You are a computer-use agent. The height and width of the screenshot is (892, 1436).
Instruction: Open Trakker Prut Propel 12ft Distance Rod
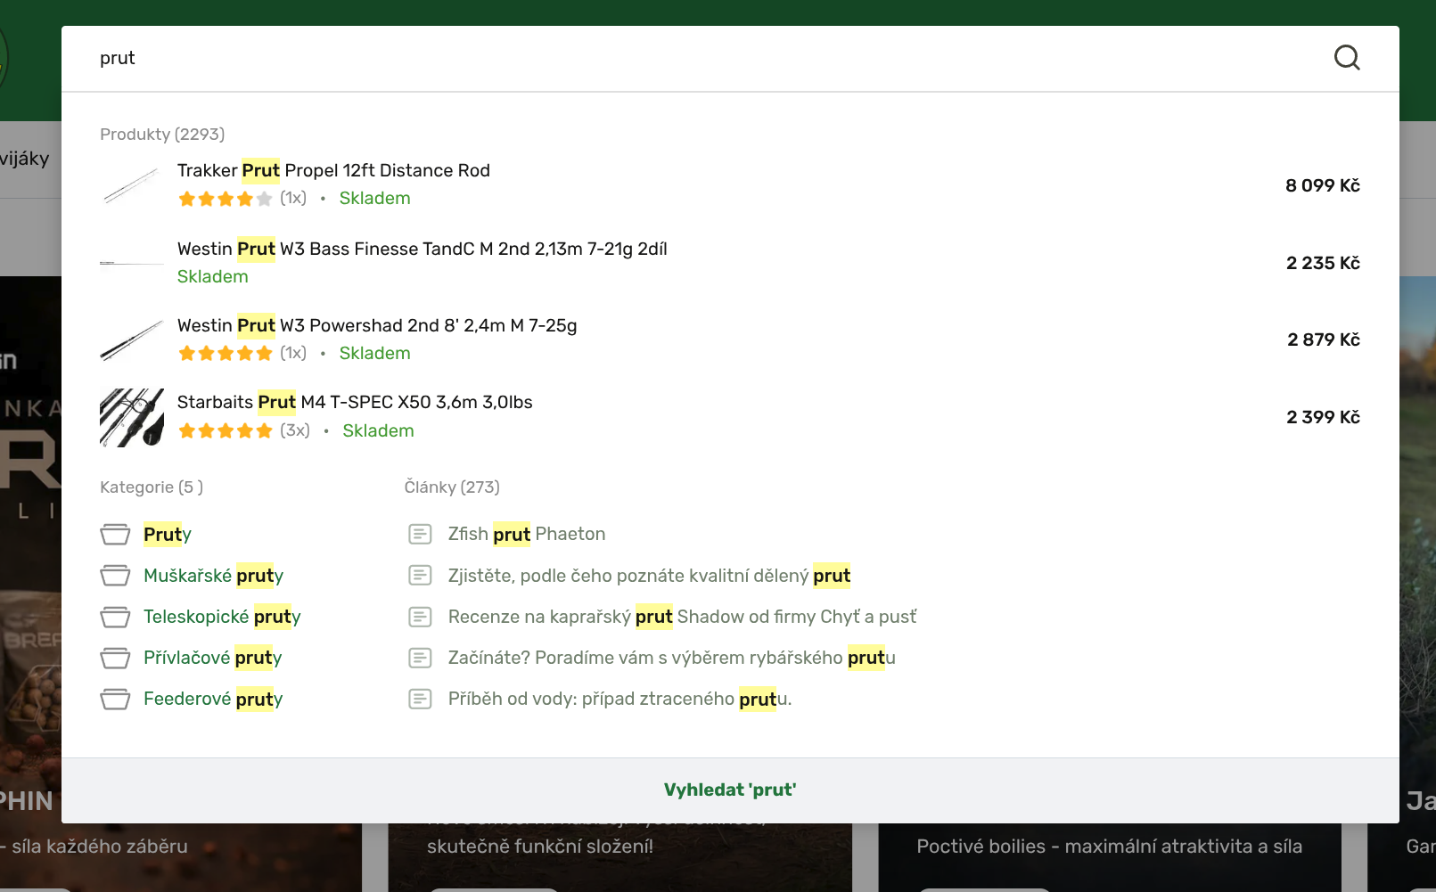(x=333, y=170)
